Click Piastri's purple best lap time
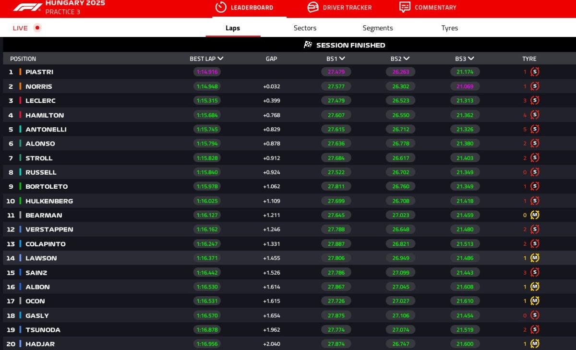The image size is (576, 350). (x=207, y=72)
